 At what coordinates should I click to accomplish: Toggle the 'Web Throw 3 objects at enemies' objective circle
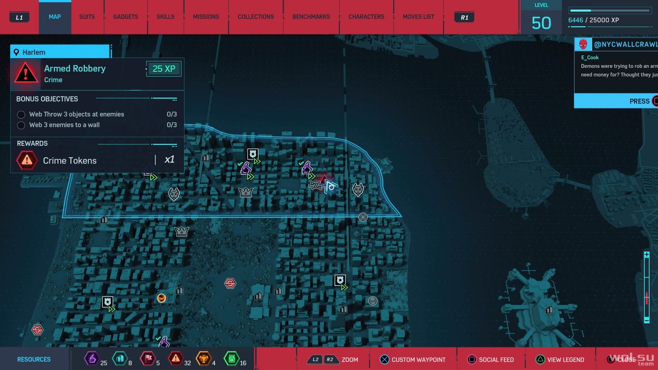[21, 115]
